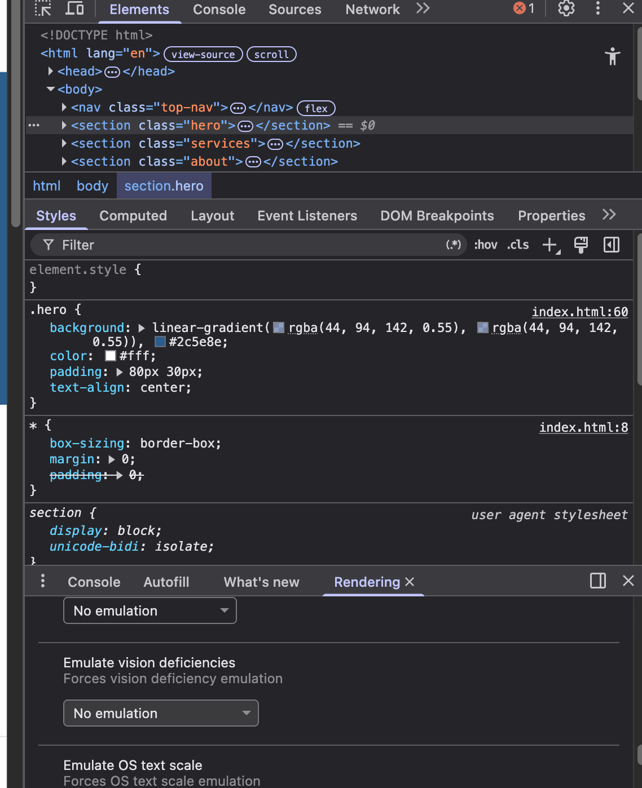This screenshot has height=788, width=642.
Task: Close the bottom drawer
Action: [628, 581]
